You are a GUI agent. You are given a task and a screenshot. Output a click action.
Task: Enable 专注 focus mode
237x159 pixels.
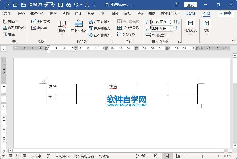(x=142, y=156)
